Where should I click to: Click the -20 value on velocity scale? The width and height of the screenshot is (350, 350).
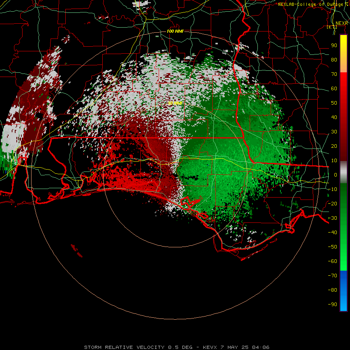point(332,203)
